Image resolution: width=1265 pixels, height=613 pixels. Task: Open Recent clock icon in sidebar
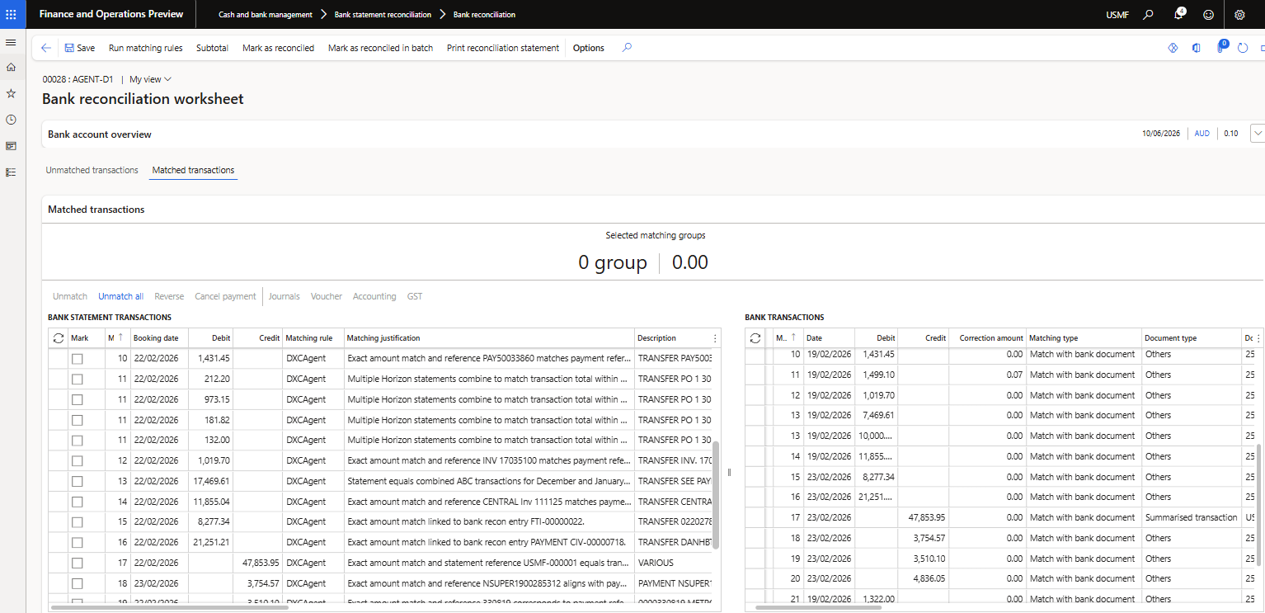point(11,120)
